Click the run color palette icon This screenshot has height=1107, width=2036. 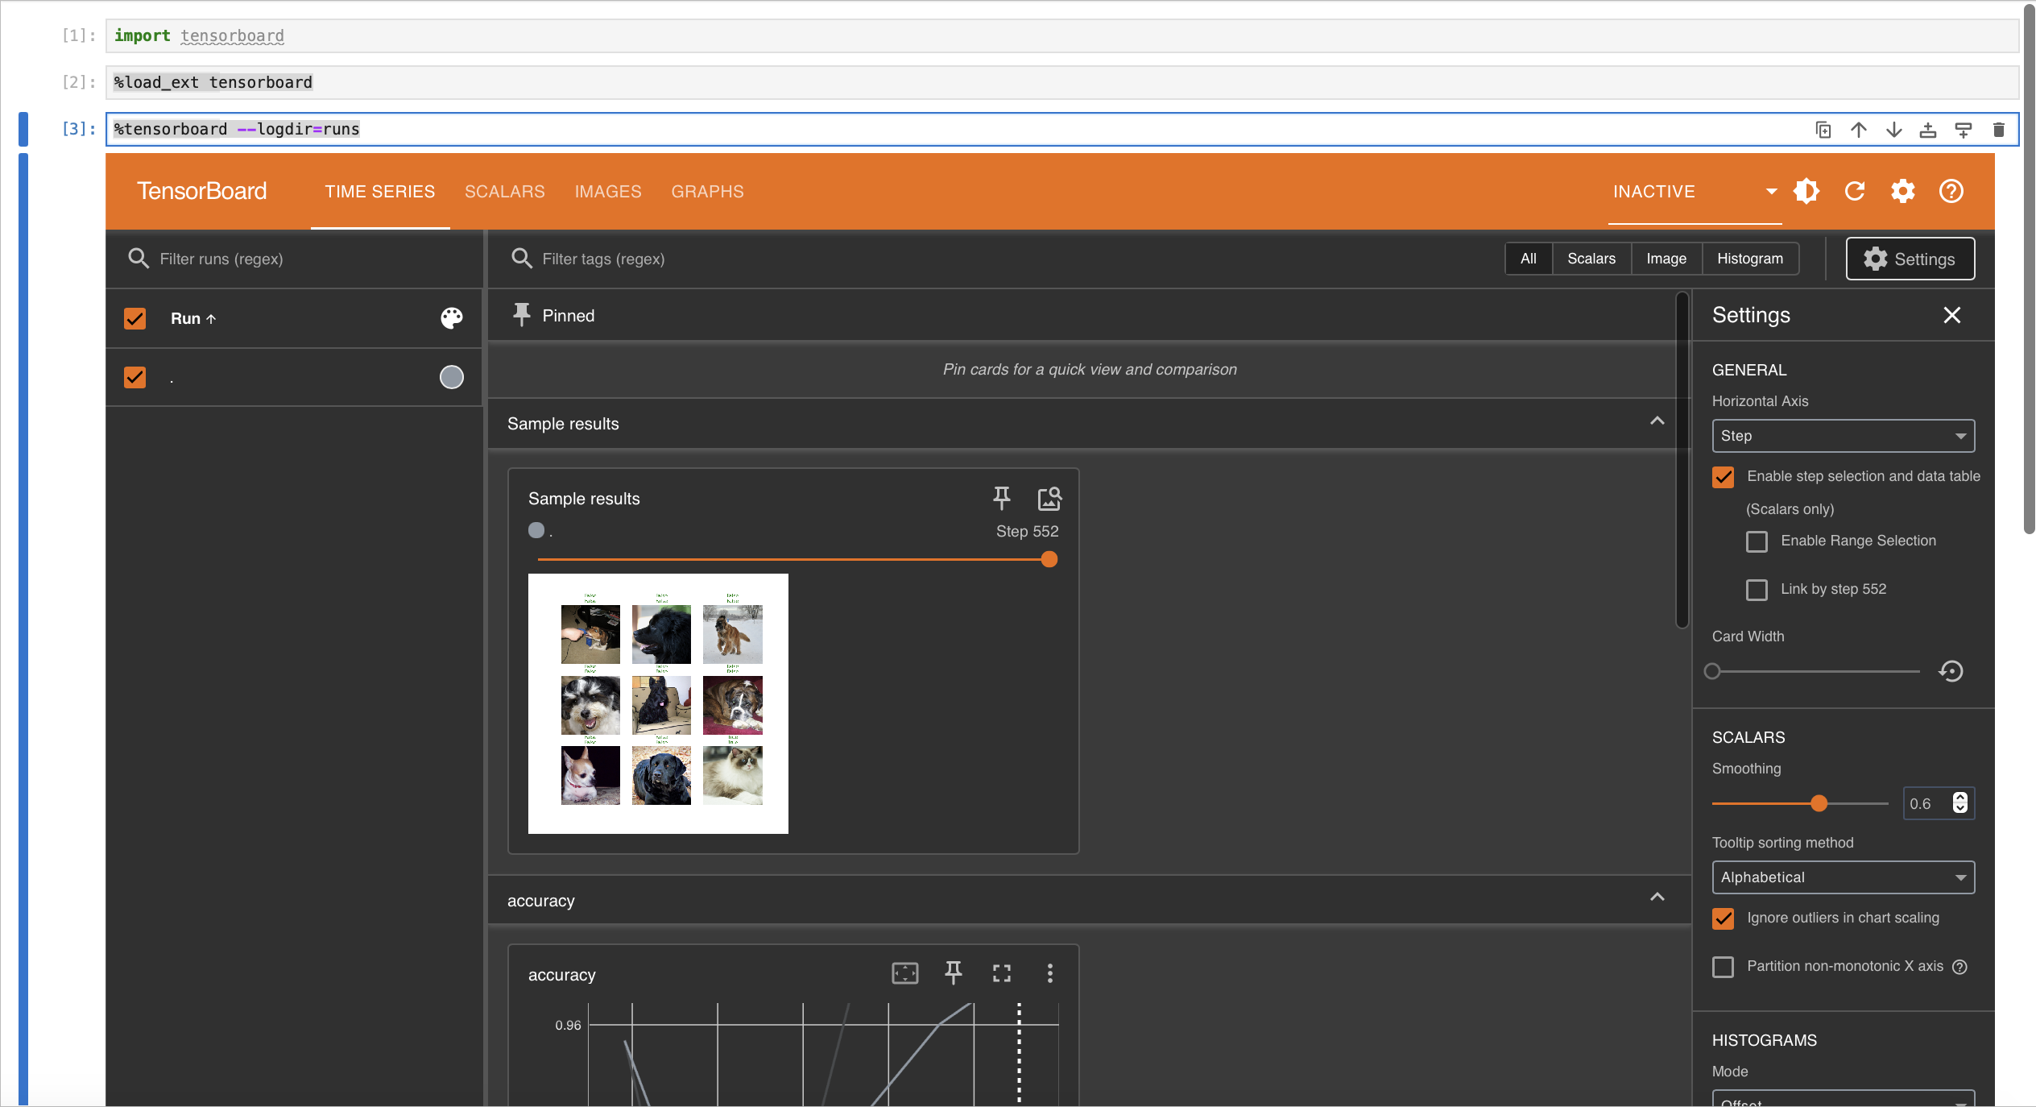[451, 318]
